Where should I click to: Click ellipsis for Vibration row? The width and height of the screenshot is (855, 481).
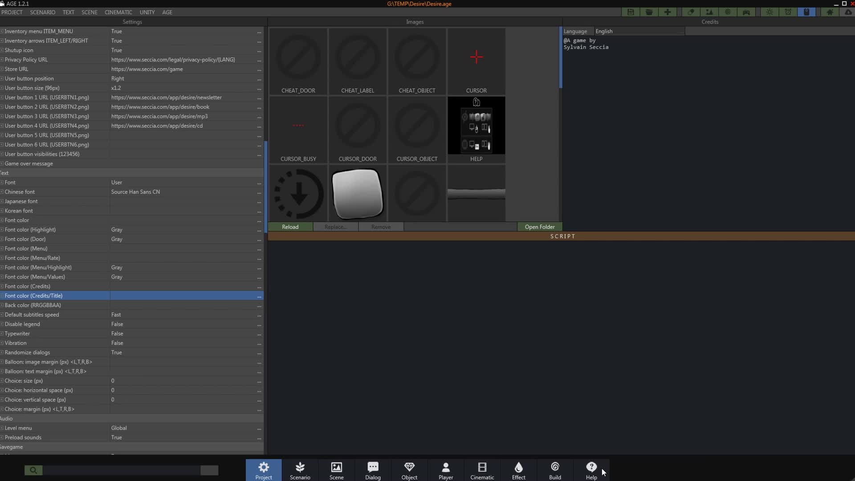coord(259,343)
